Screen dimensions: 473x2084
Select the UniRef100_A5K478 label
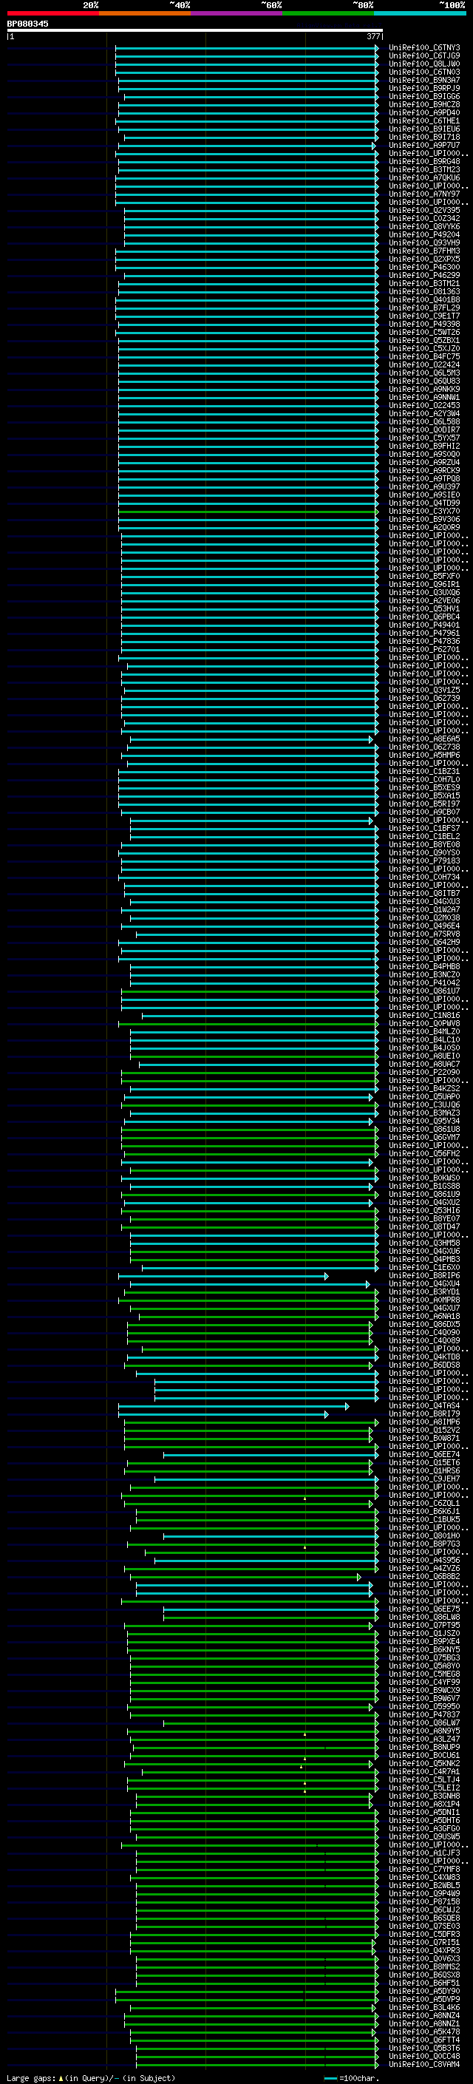pyautogui.click(x=424, y=2032)
